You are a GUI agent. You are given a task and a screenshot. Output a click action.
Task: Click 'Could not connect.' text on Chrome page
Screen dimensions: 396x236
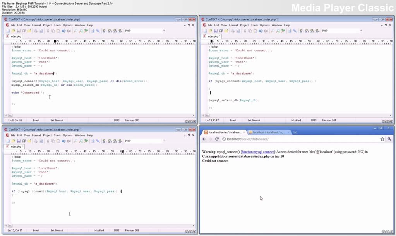(215, 161)
